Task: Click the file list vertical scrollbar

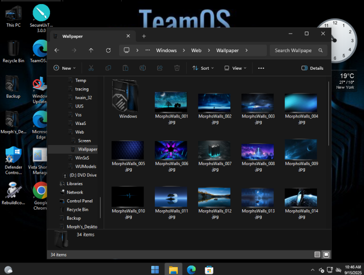Action: click(329, 113)
